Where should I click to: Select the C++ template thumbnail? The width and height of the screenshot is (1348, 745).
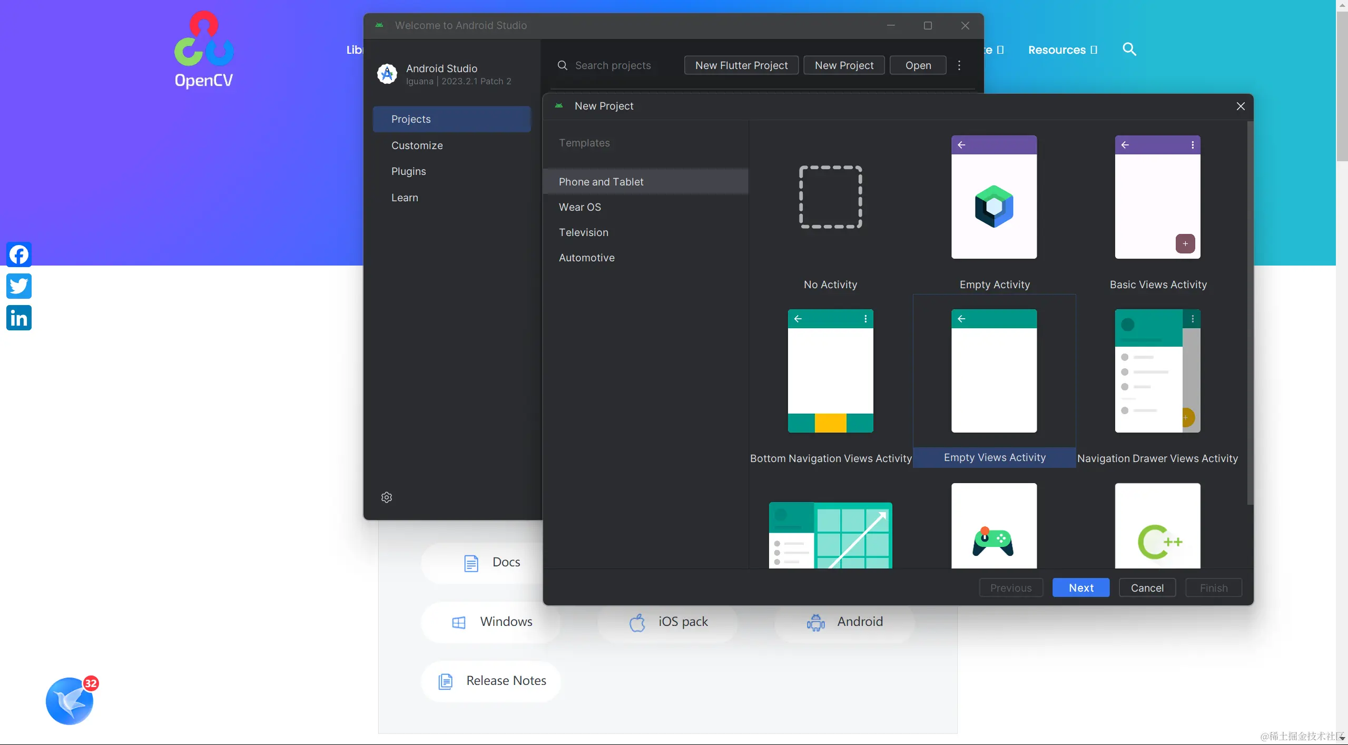pyautogui.click(x=1157, y=526)
